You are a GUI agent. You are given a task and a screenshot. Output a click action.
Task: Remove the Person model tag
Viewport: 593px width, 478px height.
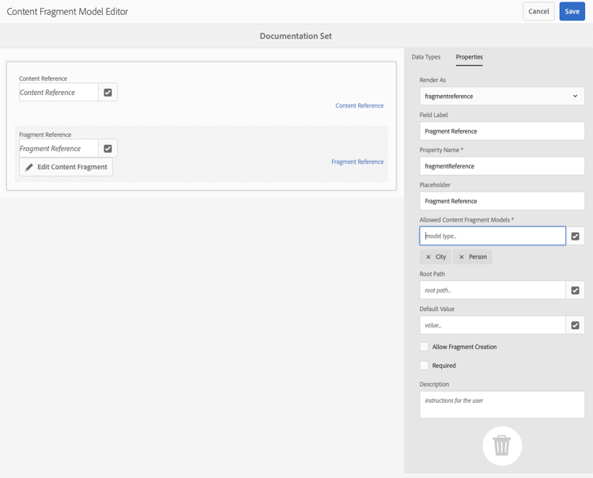coord(462,257)
